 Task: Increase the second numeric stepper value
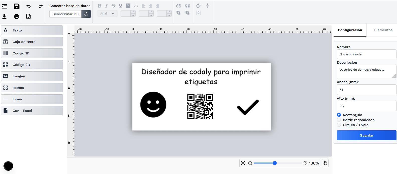pyautogui.click(x=151, y=12)
